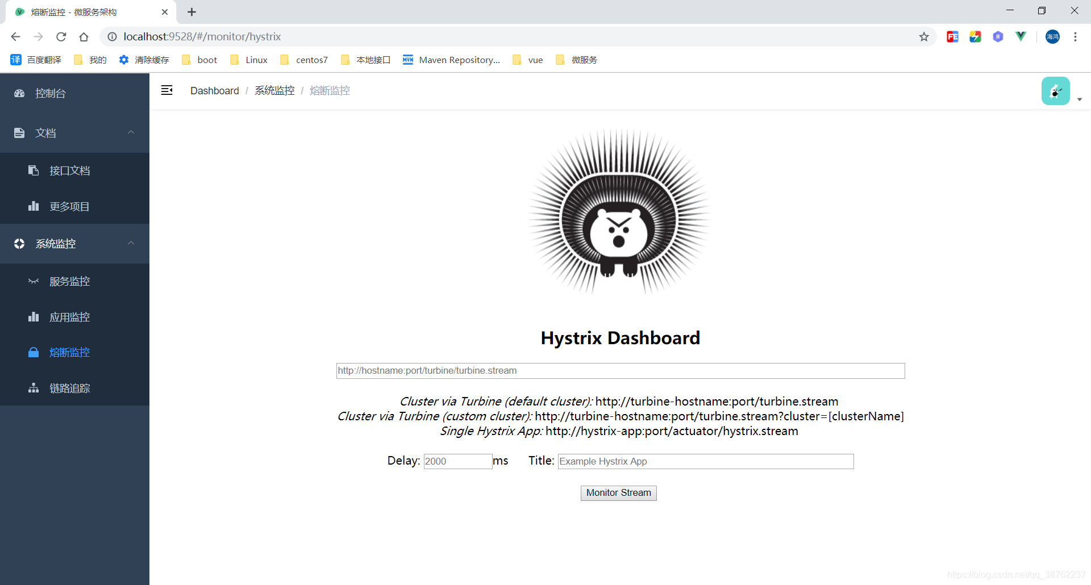Click the default cluster turbine.stream example URL
This screenshot has width=1091, height=585.
pos(717,402)
